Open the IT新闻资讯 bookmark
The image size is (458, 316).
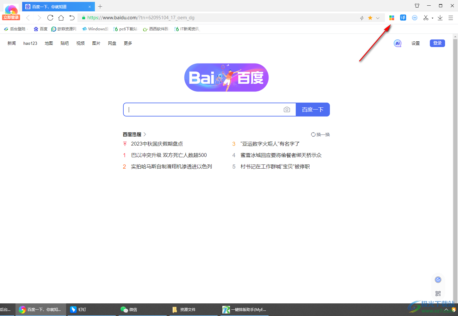pos(187,29)
